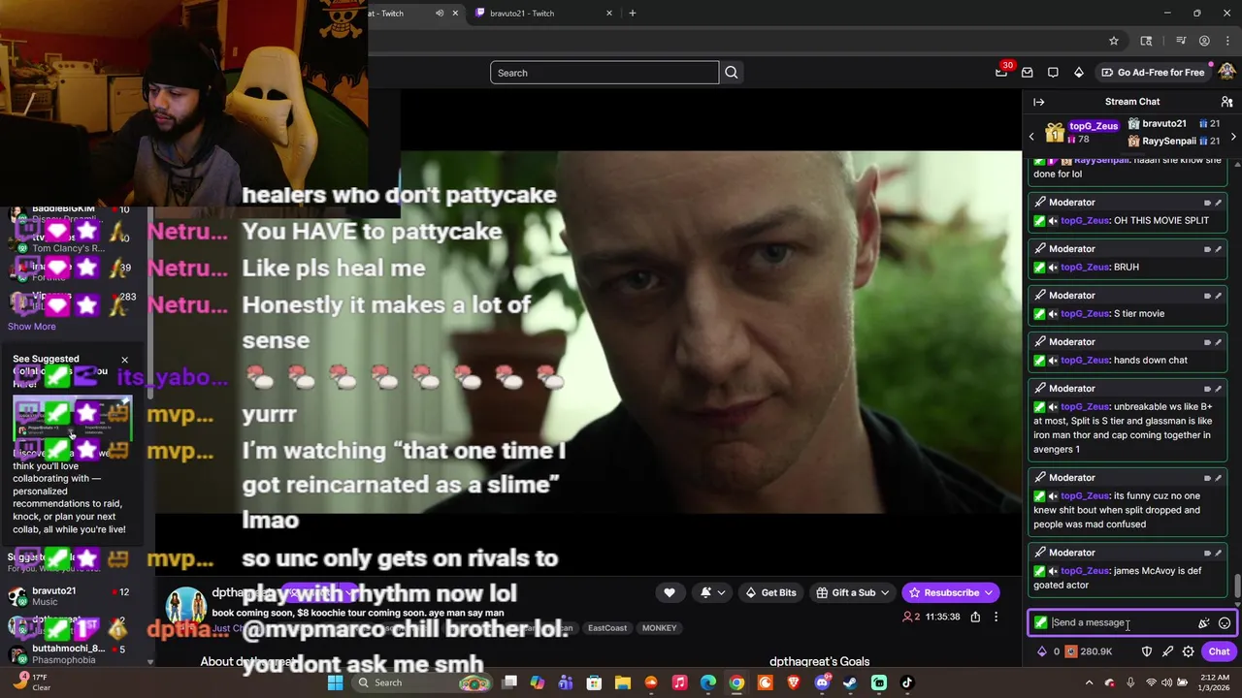Open Crunchyroll icon in the taskbar

[765, 682]
